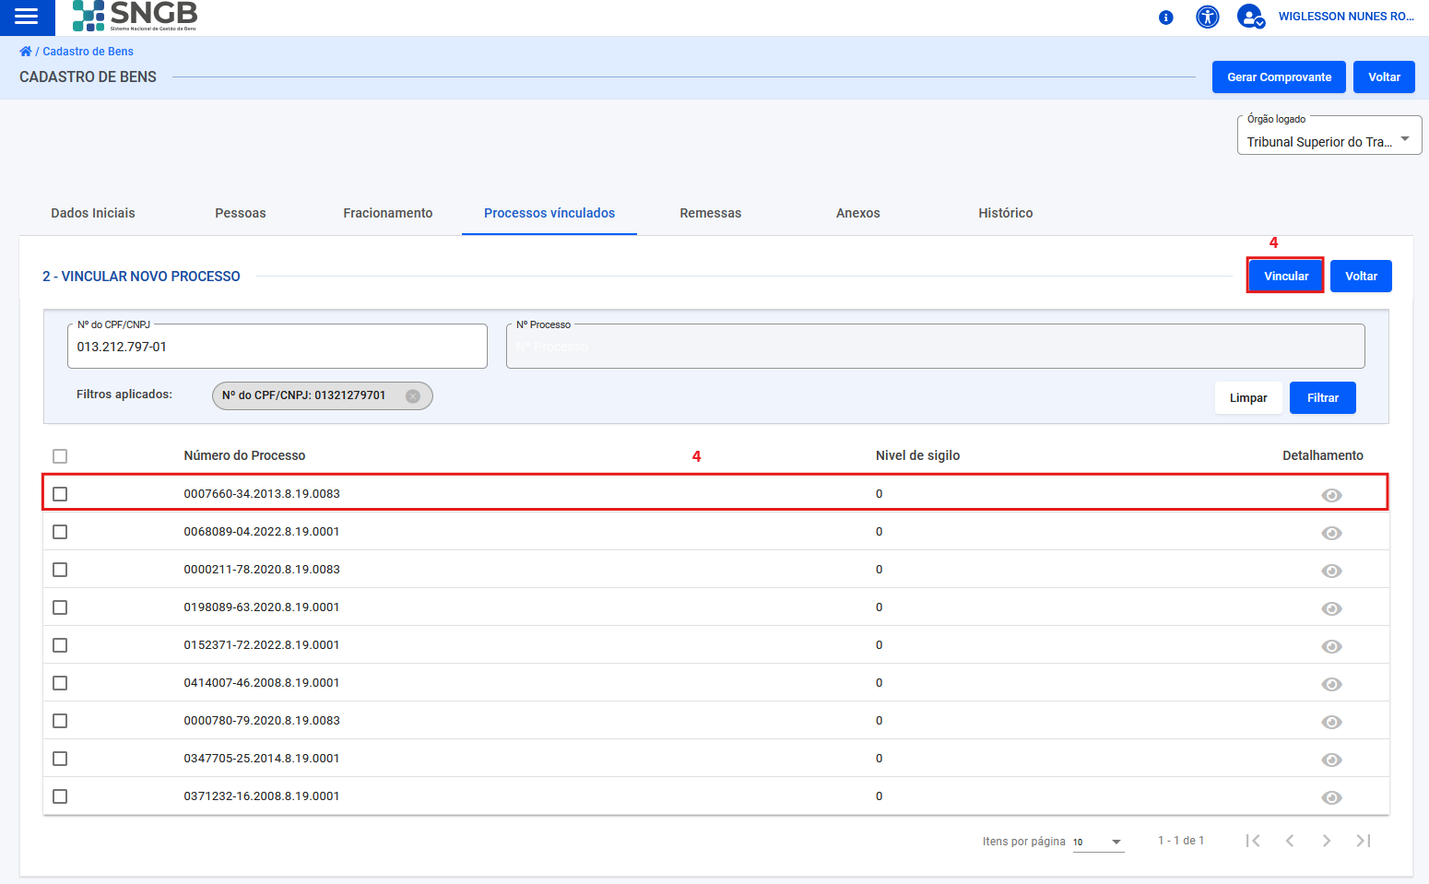View details of process 0347705-25.2014.8.19.0001
The width and height of the screenshot is (1429, 884).
point(1331,760)
